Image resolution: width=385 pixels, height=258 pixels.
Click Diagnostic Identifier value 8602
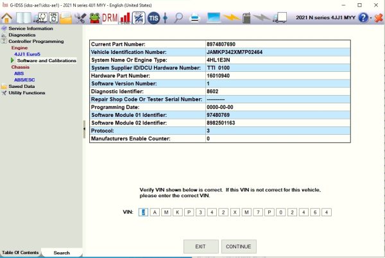(x=212, y=91)
